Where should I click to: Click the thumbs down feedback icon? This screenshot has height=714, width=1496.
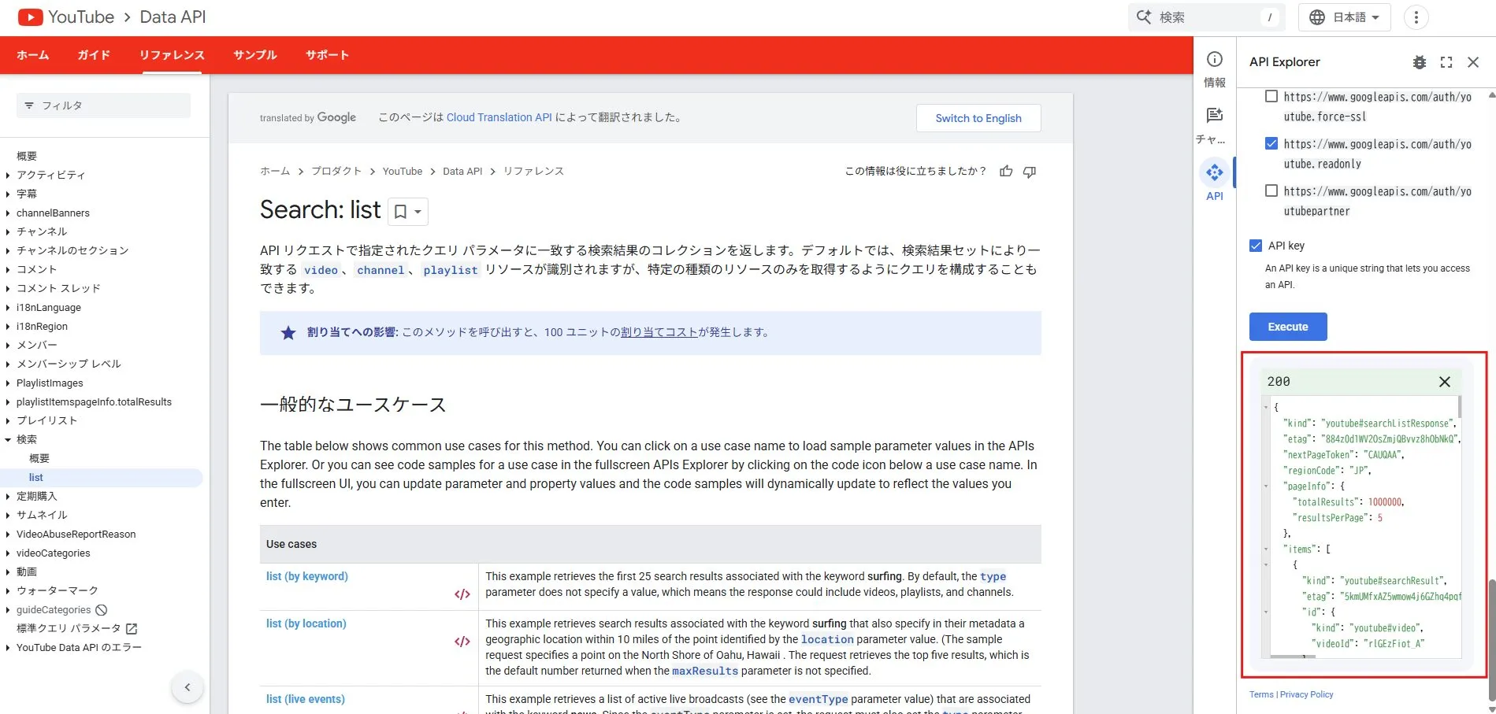point(1030,172)
